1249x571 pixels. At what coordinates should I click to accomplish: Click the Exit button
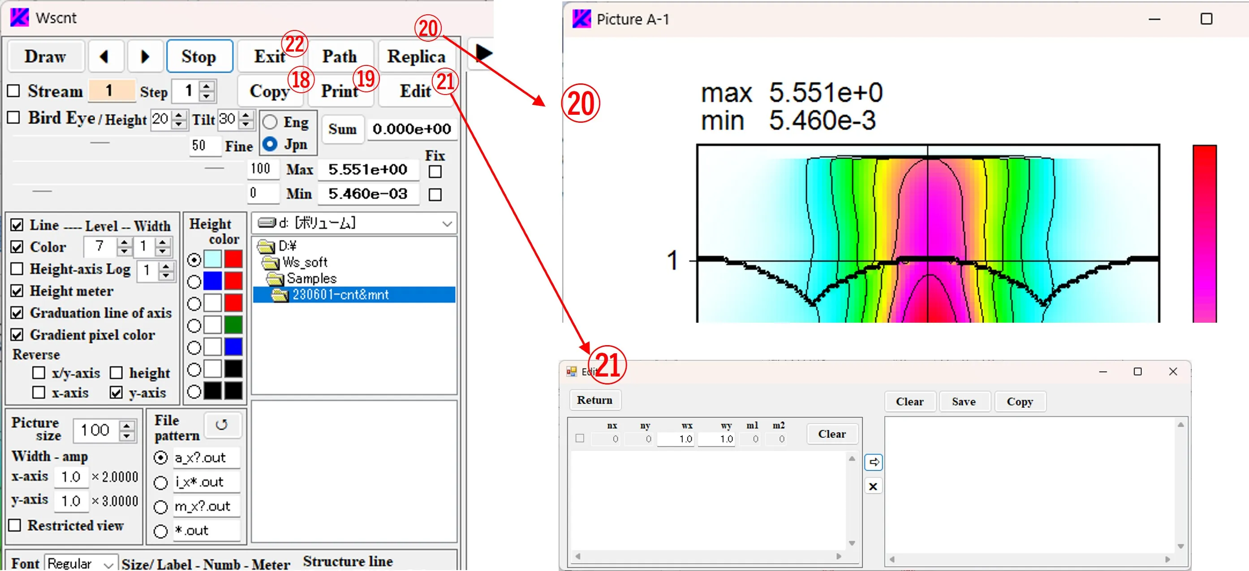[270, 57]
